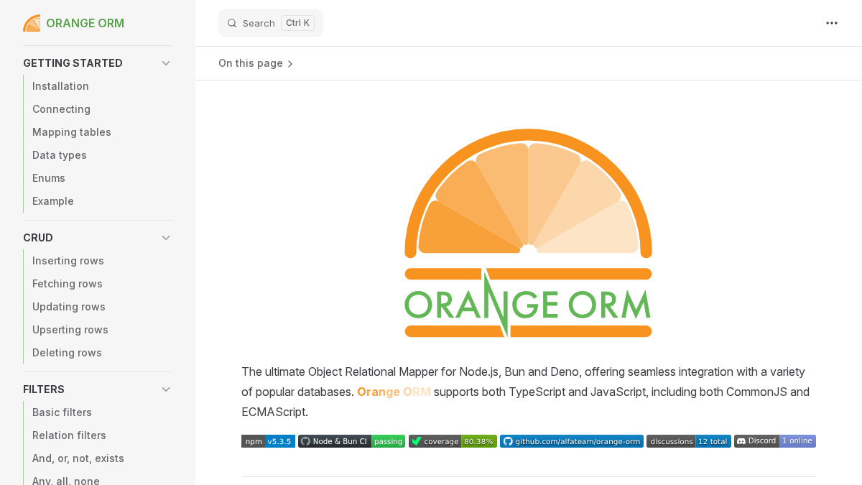Open the Node & Bun CI passing badge
Screen dimensions: 862x485
pos(351,441)
